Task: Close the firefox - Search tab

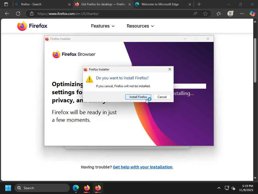Action: (x=70, y=5)
